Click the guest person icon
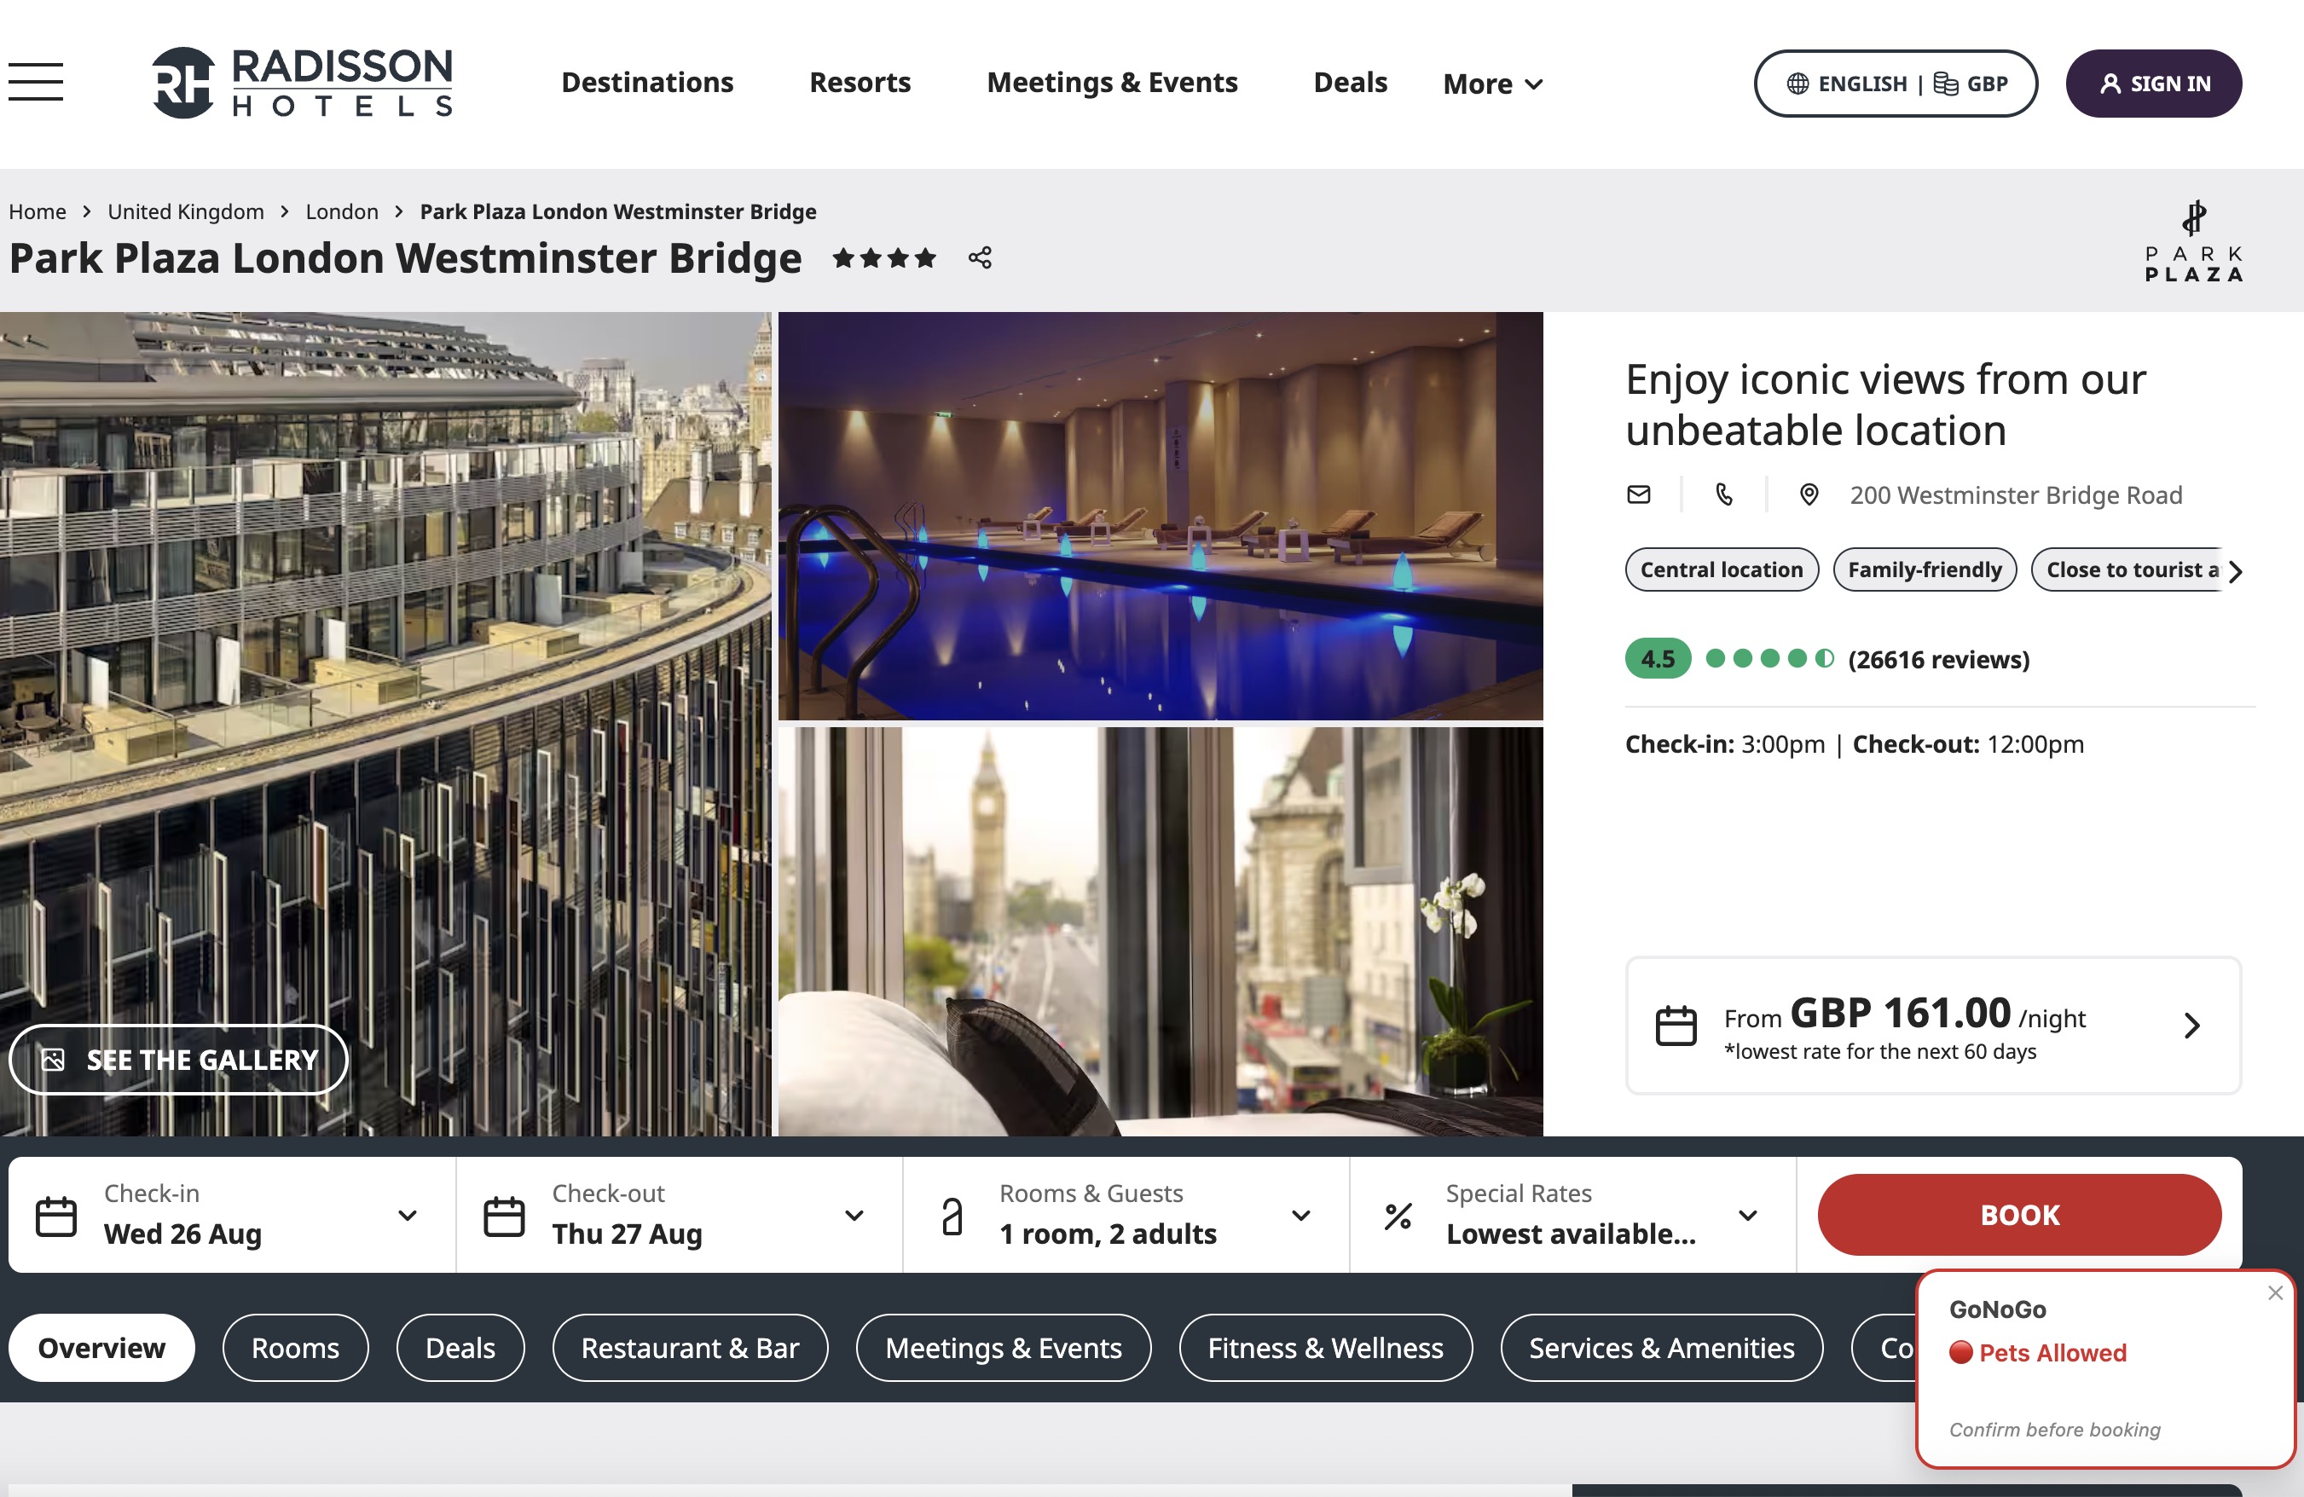 (x=952, y=1217)
